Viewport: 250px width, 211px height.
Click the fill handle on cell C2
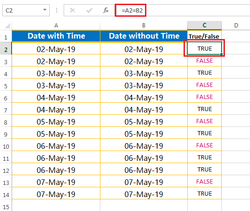click(221, 54)
